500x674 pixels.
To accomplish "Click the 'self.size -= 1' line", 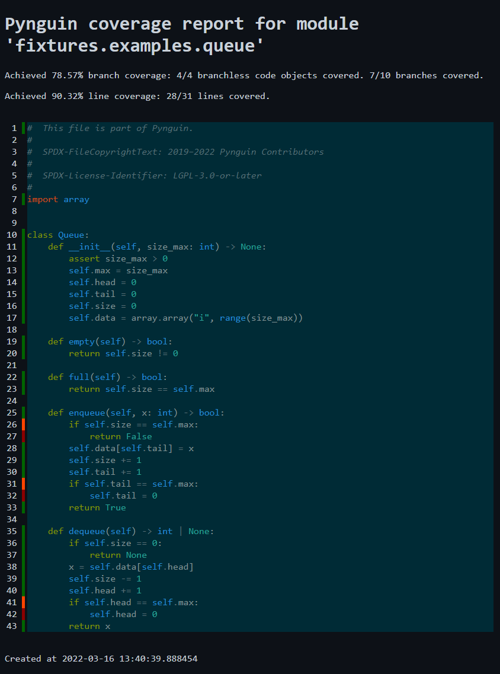I will point(105,579).
